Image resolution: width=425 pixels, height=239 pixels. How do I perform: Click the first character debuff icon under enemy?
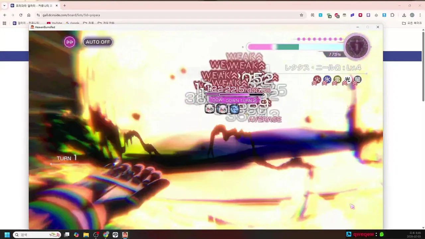210,109
